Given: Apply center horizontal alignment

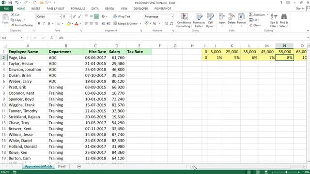Looking at the screenshot, I should point(91,24).
